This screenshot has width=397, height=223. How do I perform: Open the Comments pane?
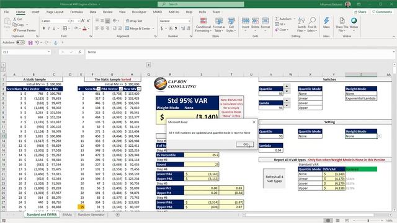click(x=382, y=12)
